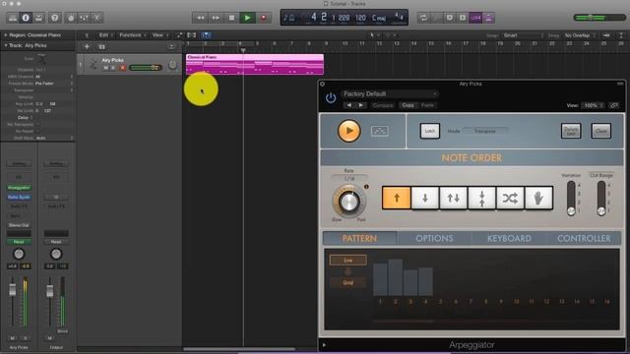Click the next preset arrow
Screen dimensions: 630x354
tap(361, 105)
